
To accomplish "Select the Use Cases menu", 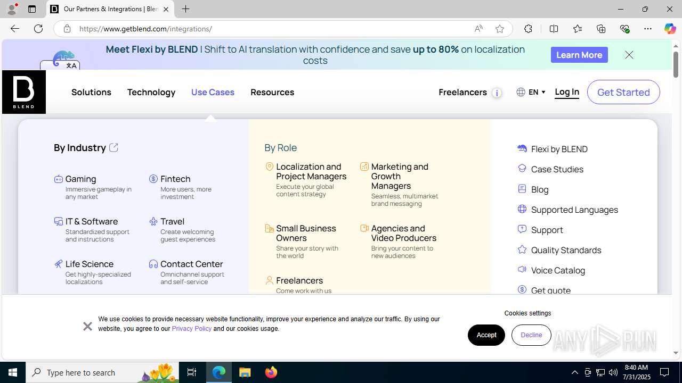I will (213, 92).
